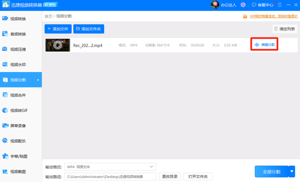Image resolution: width=300 pixels, height=182 pixels.
Task: Click the 视频水印 sidebar icon
Action: point(5,65)
